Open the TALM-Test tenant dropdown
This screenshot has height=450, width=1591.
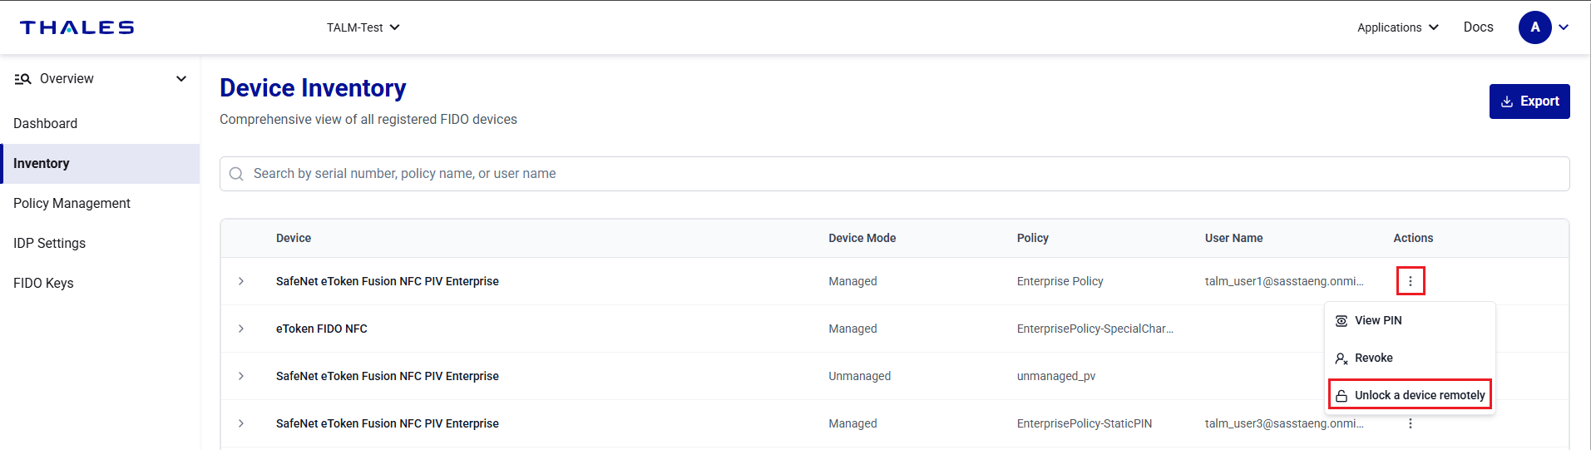(x=363, y=27)
